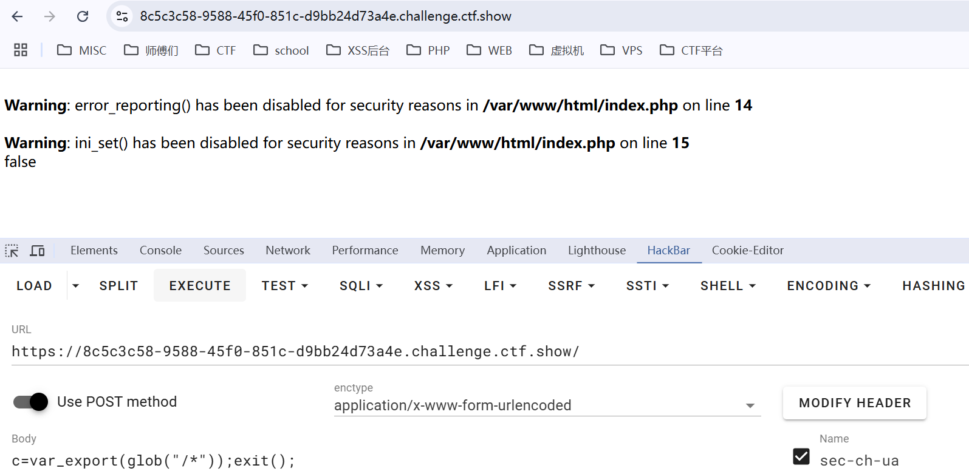Reload the page with refresh icon
969x471 pixels.
(x=83, y=16)
